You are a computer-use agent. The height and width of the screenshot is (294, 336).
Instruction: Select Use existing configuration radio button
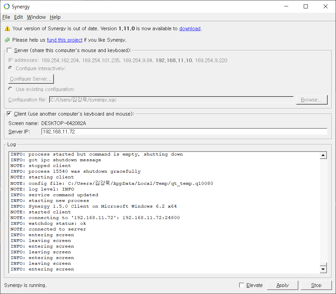pyautogui.click(x=10, y=89)
